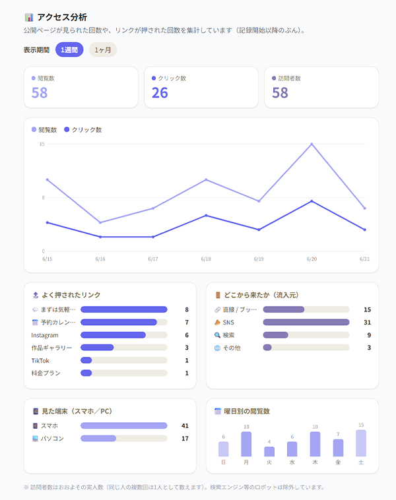Toggle 閲覧数 series in chart legend
Viewport: 396px width, 500px height.
[x=44, y=129]
